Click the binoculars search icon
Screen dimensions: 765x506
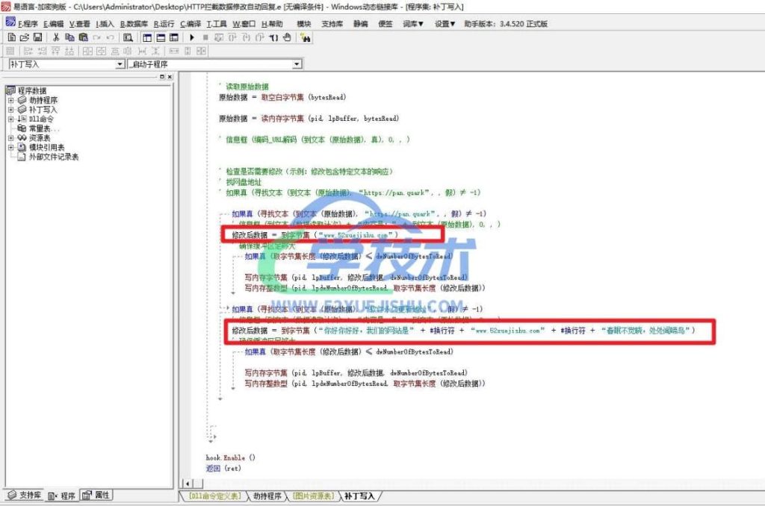306,37
